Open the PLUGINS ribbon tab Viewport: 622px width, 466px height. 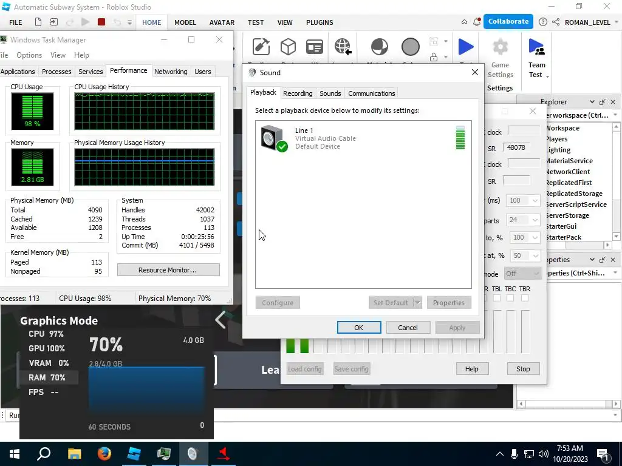coord(320,22)
